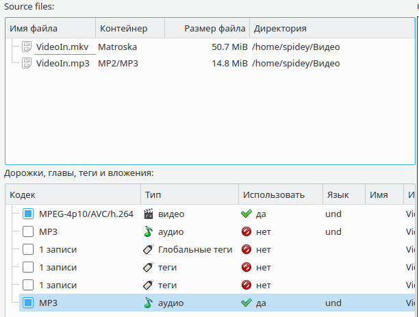Uncheck the MPEG-4p10/AVC/h.264 track checkbox

coord(28,214)
